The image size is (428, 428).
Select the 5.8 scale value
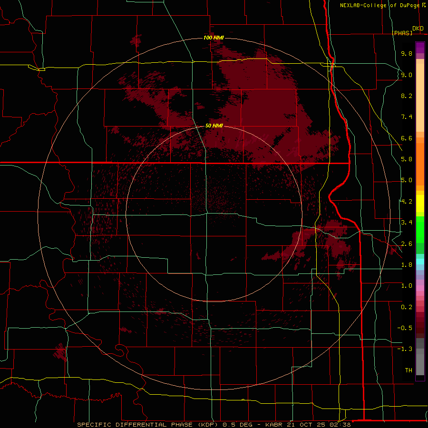pos(407,159)
